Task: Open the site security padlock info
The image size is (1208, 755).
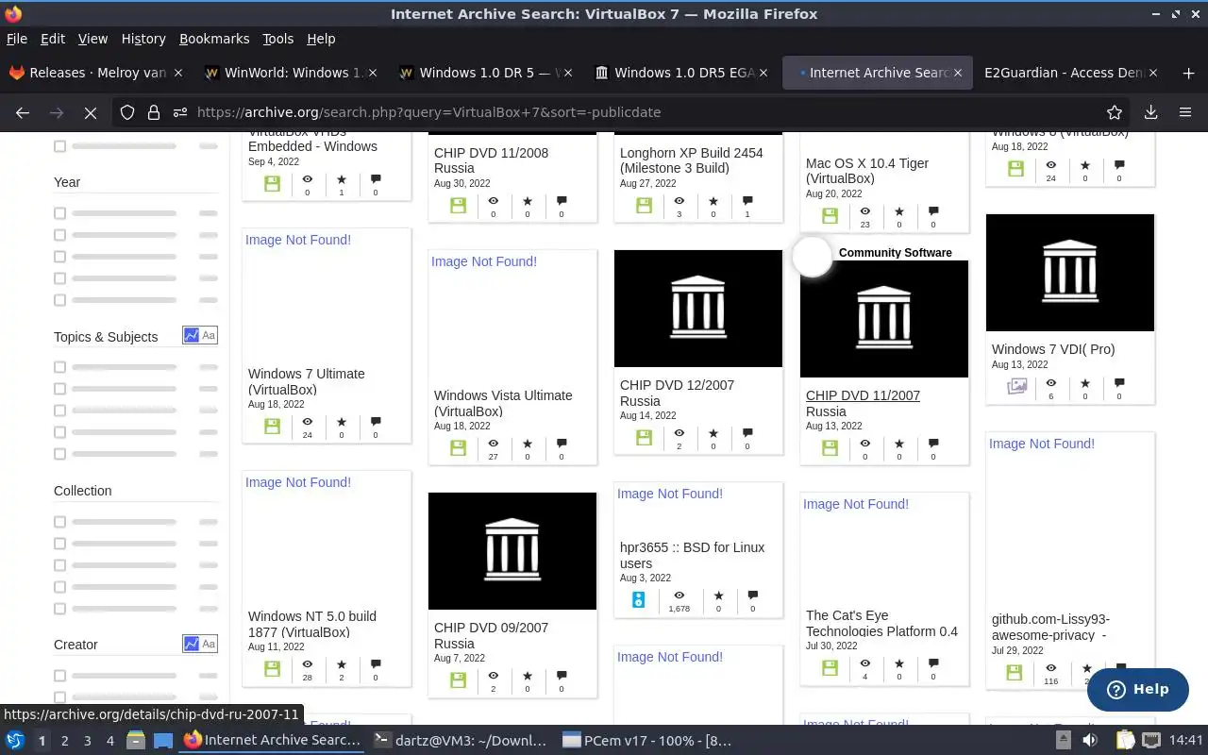Action: tap(154, 112)
